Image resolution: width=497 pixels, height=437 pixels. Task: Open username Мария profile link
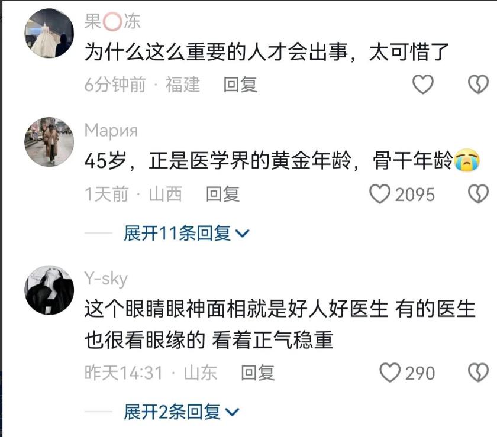[x=111, y=131]
